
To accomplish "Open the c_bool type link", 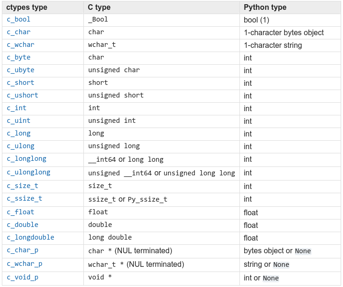I will coord(18,20).
